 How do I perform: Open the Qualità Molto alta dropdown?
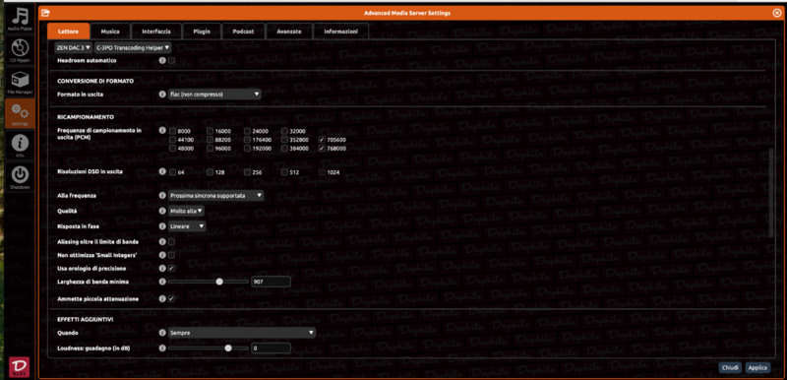point(186,212)
